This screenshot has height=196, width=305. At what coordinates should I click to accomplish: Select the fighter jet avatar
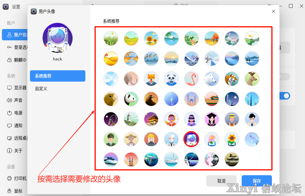click(x=252, y=139)
